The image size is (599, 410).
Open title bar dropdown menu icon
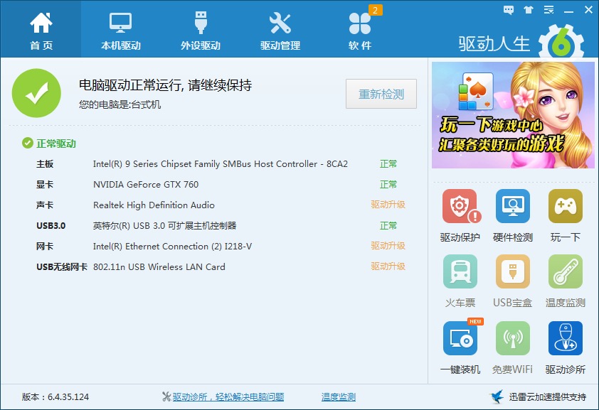coord(548,10)
